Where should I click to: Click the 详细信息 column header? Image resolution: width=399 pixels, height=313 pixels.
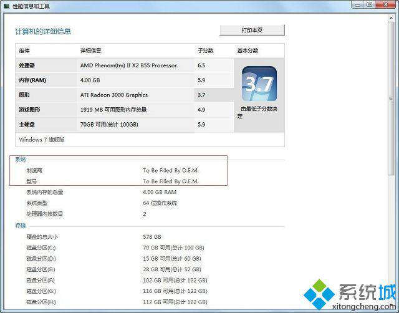pos(90,51)
